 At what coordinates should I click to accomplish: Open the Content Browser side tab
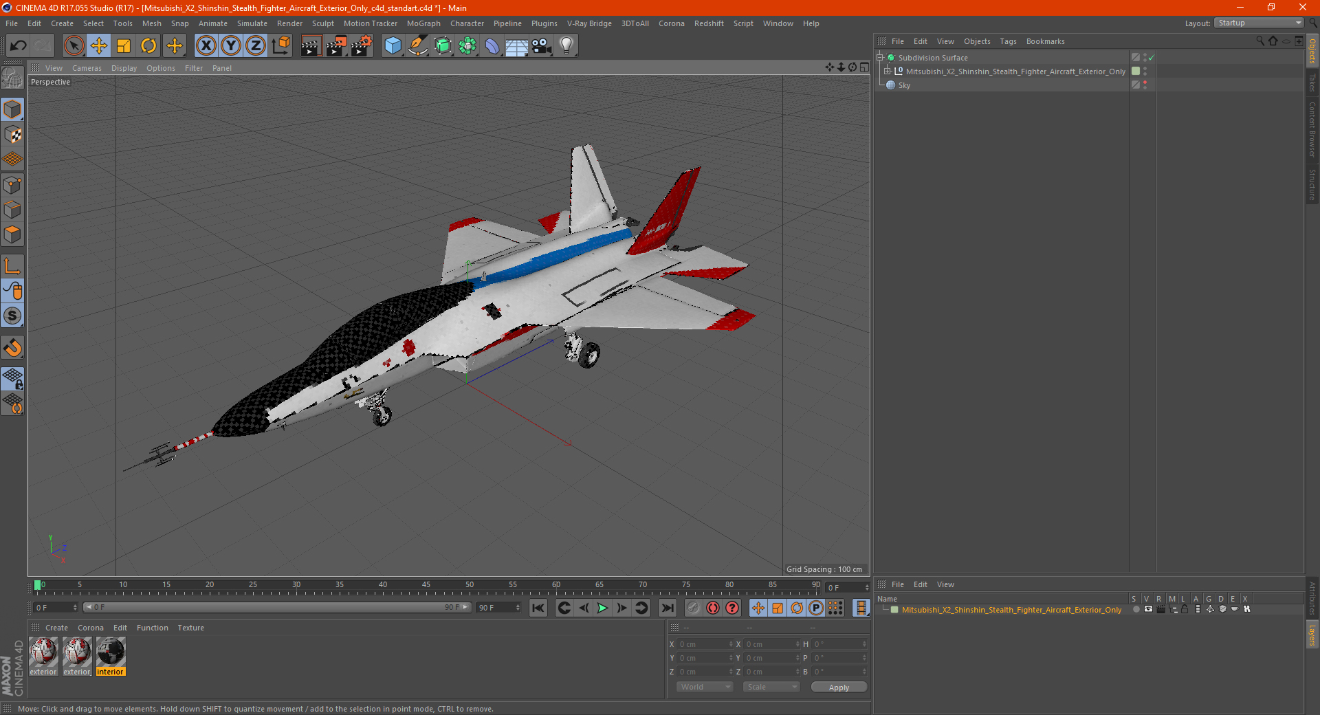click(1312, 129)
